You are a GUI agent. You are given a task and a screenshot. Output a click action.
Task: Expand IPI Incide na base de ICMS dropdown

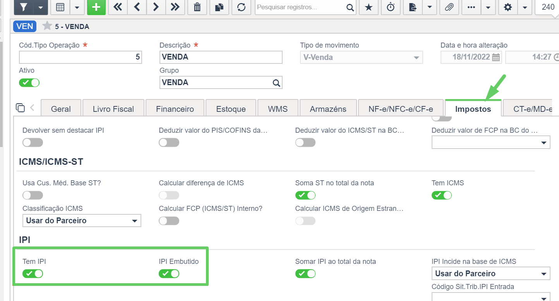click(491, 274)
